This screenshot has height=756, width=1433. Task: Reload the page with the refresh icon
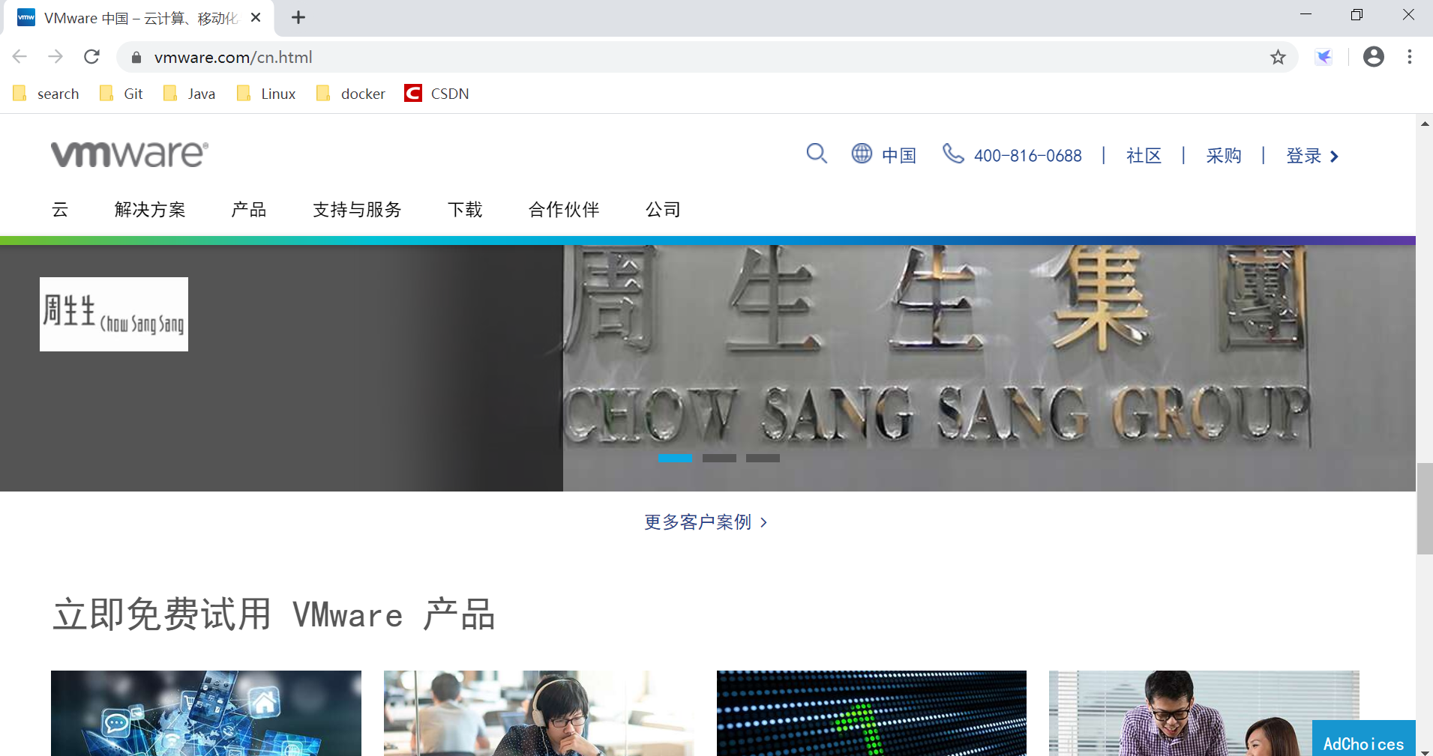[x=91, y=56]
